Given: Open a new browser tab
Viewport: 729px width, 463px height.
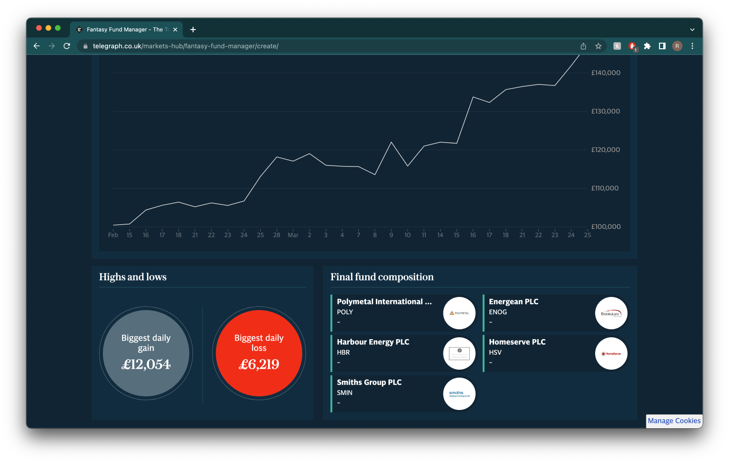Looking at the screenshot, I should point(193,30).
